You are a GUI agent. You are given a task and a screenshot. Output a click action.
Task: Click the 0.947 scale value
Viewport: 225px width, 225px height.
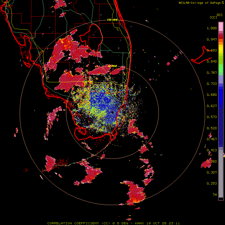[x=212, y=39]
